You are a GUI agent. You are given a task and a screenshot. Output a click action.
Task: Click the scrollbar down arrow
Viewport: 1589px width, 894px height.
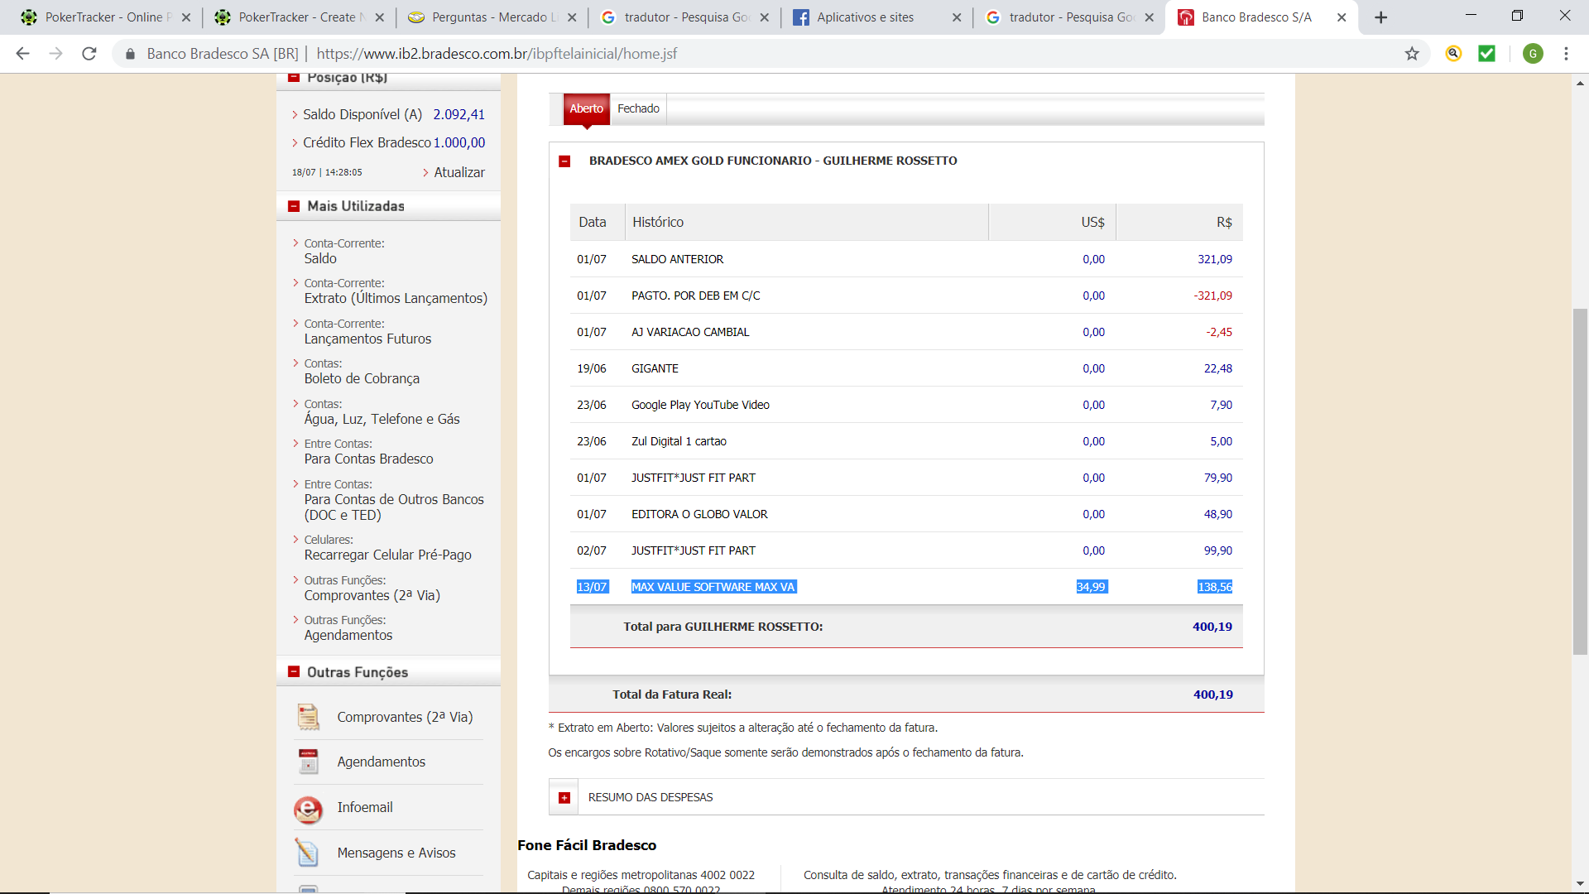tap(1580, 883)
